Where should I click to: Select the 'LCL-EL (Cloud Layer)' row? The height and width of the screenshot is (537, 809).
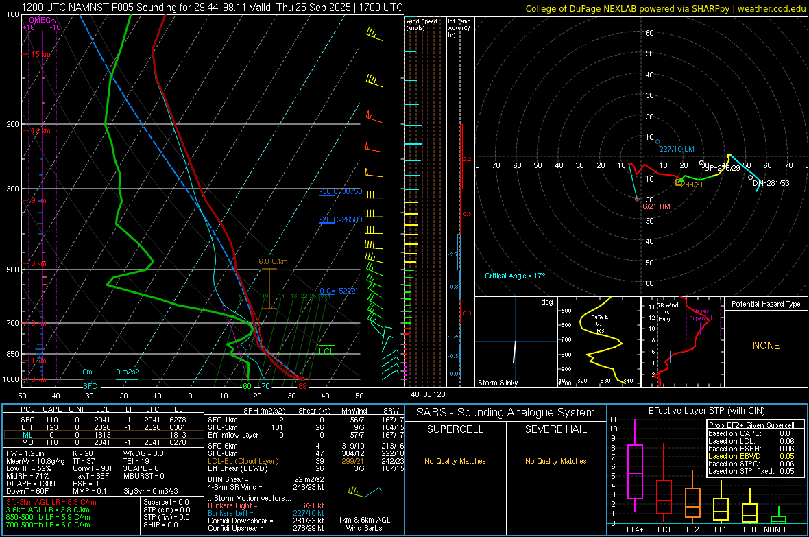pos(306,461)
